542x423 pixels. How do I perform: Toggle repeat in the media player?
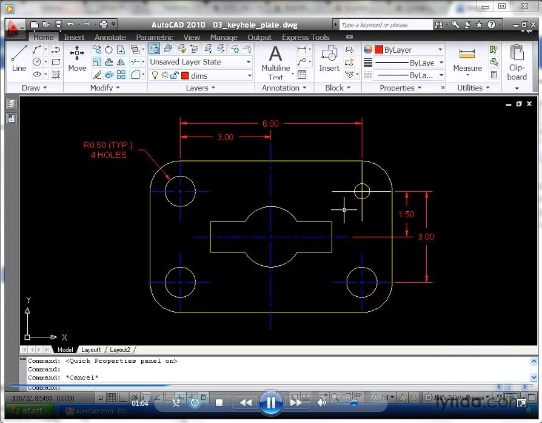click(x=195, y=402)
